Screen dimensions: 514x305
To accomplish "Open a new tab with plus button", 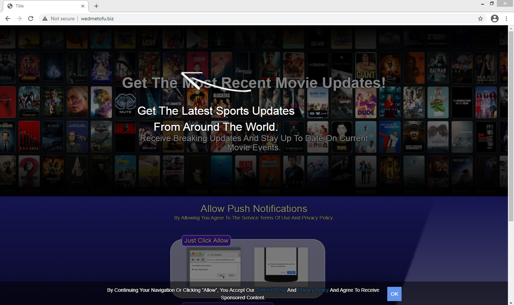I will click(96, 6).
